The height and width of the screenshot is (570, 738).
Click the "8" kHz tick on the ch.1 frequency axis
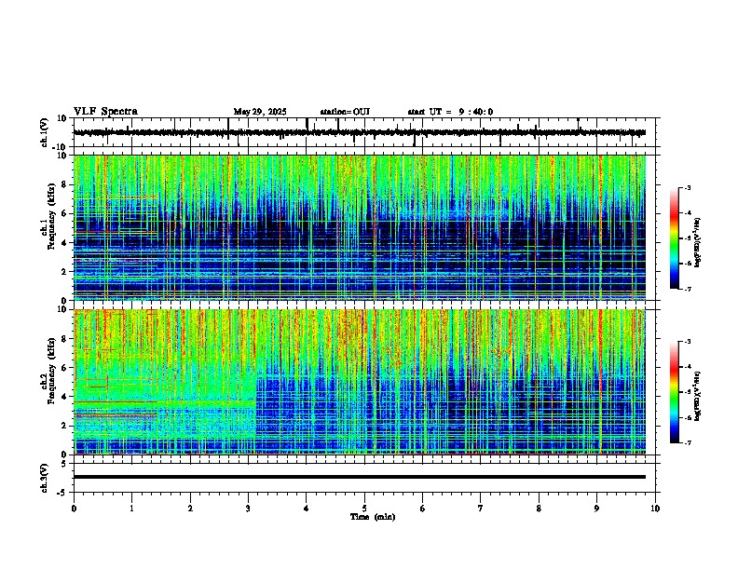click(x=64, y=184)
